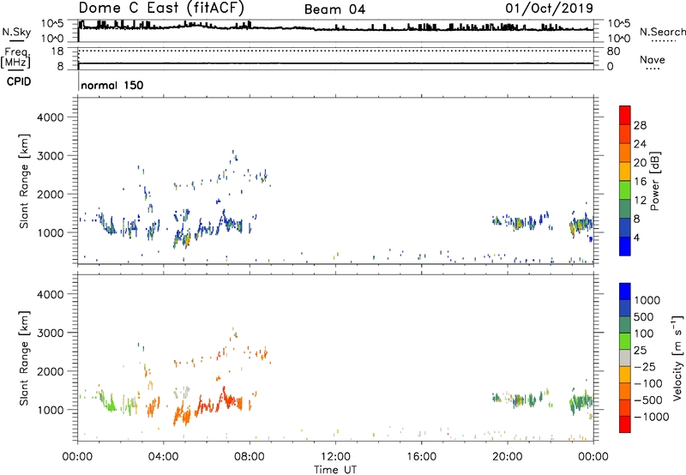Viewport: 686px width, 475px height.
Task: Click the "Slant Range [km]" label of velocity panel
Action: [x=24, y=358]
